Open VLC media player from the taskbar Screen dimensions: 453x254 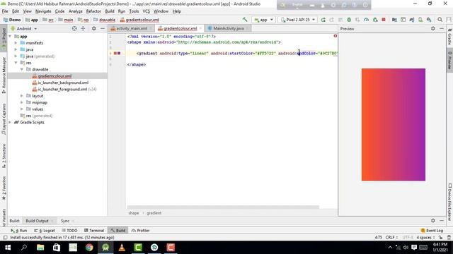[x=122, y=248]
